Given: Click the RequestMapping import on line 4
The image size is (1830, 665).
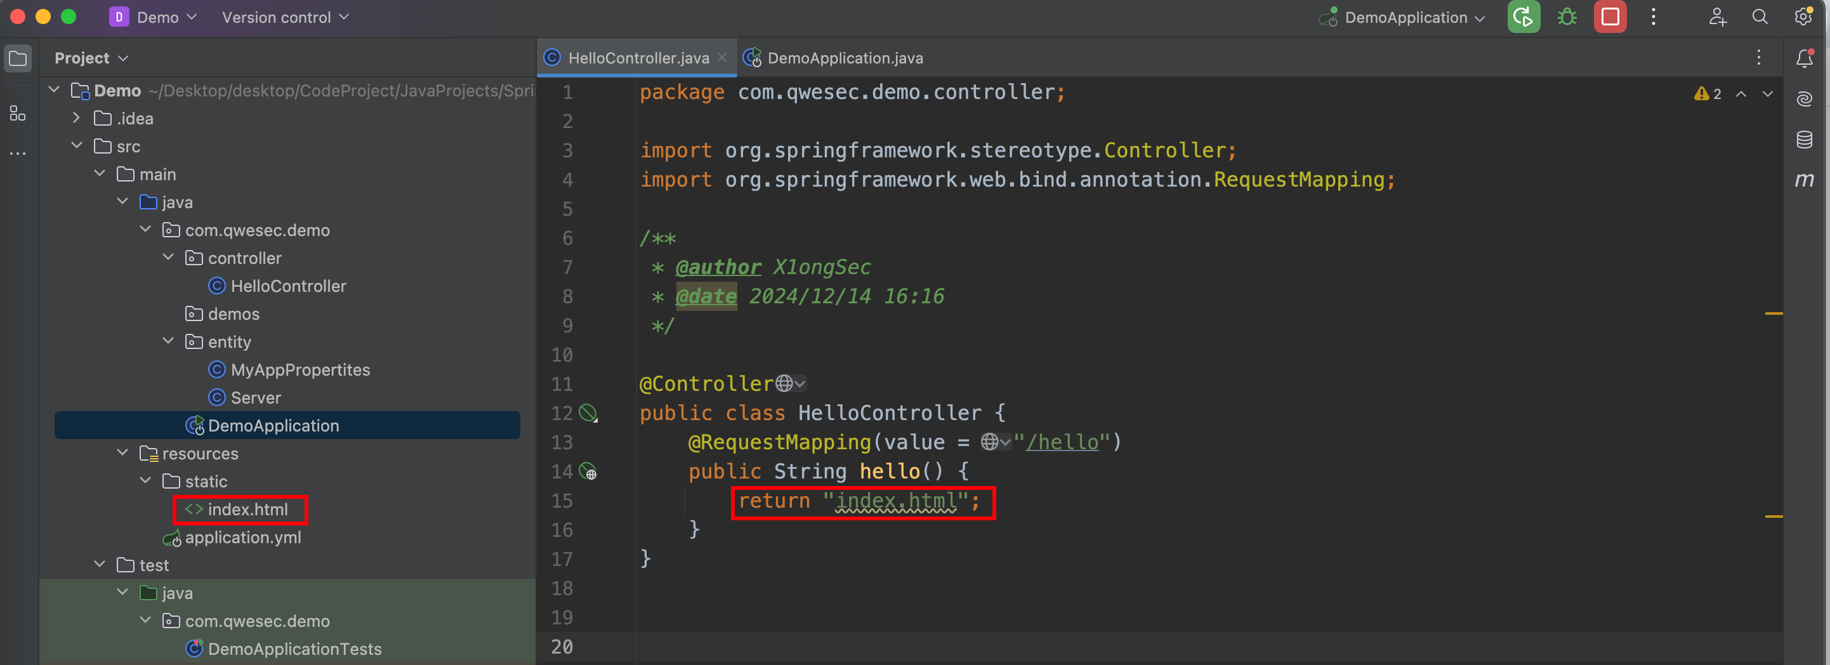Looking at the screenshot, I should click(x=1299, y=180).
